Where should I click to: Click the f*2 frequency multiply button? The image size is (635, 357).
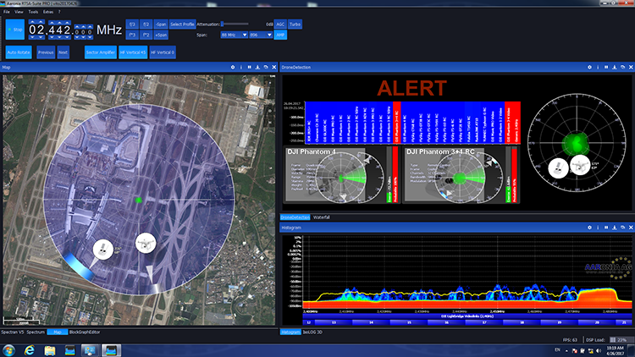click(146, 35)
